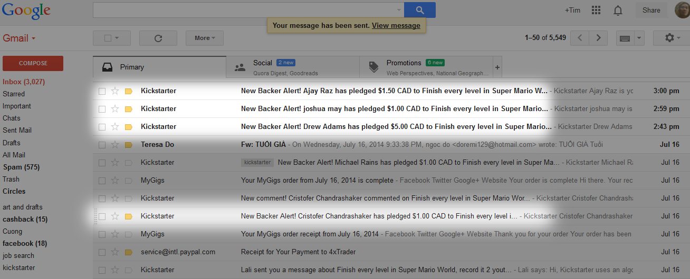Screen dimensions: 690x279
Task: Select the Ajay Raz email checkbox
Action: [102, 91]
